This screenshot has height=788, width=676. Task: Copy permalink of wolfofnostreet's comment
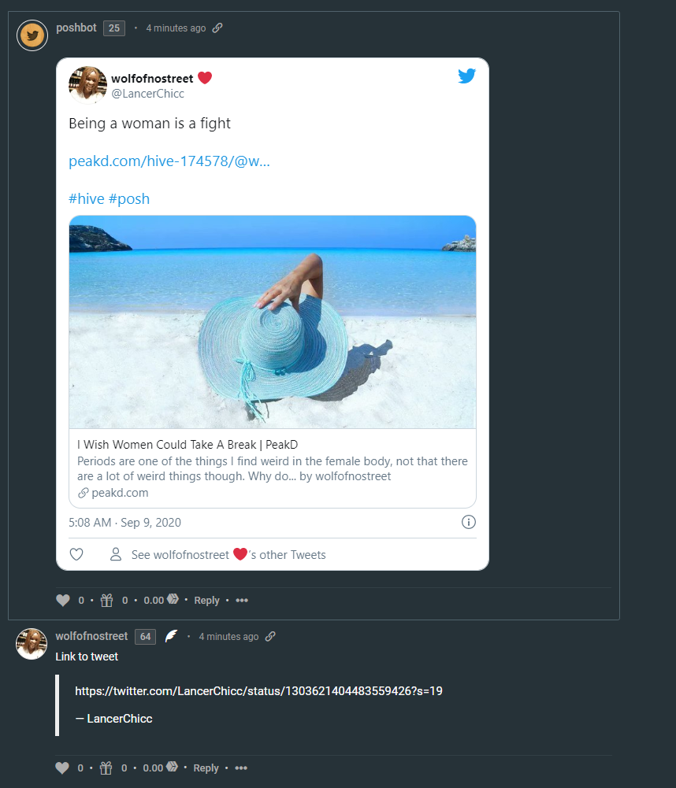[x=270, y=637]
